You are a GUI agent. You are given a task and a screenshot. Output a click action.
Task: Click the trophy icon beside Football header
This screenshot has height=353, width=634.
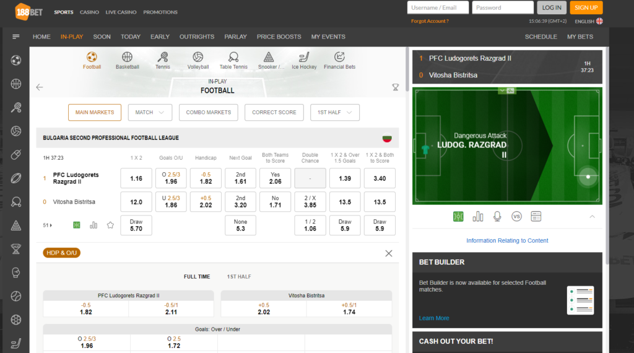pos(395,87)
